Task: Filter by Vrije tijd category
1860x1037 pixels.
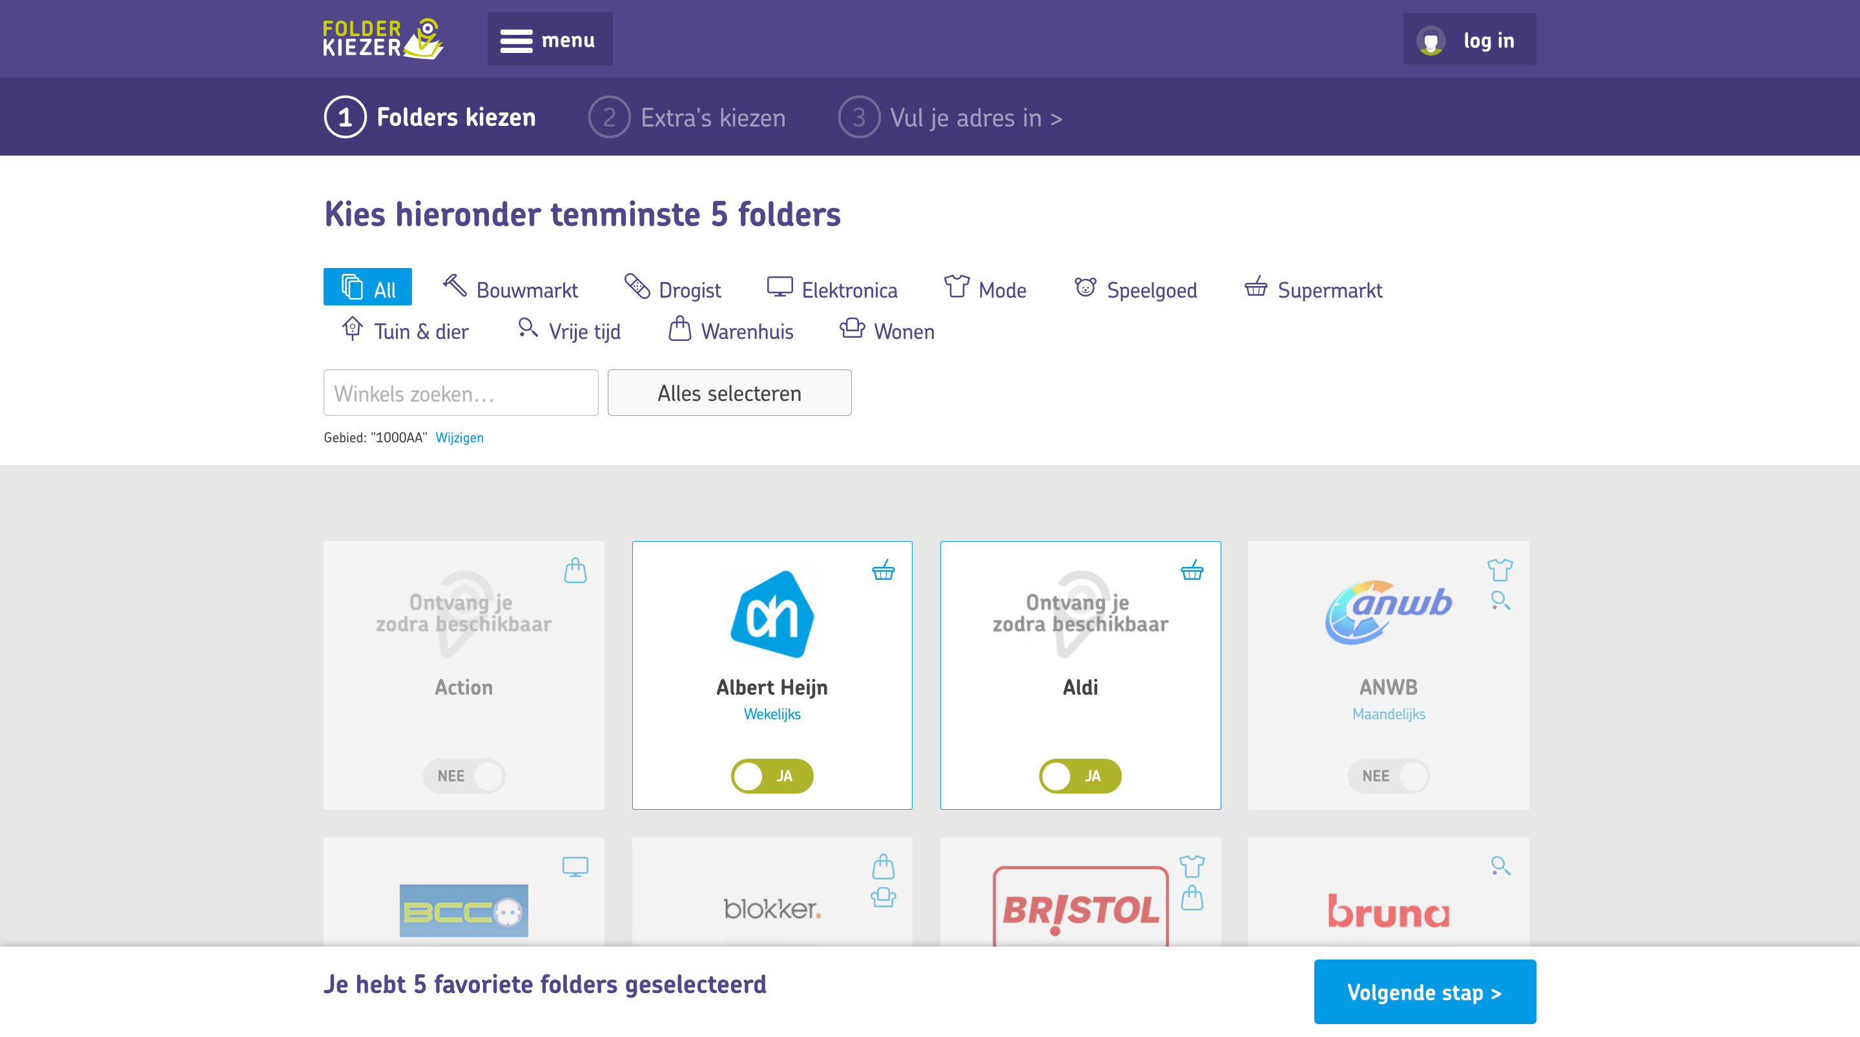Action: tap(568, 330)
